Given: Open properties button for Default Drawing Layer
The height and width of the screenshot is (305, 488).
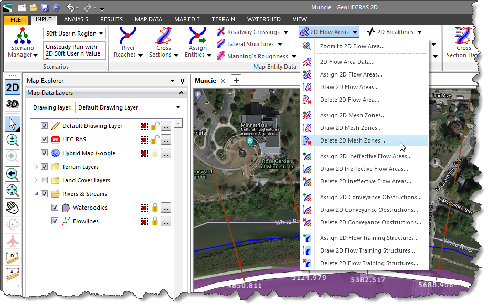Looking at the screenshot, I should click(166, 126).
